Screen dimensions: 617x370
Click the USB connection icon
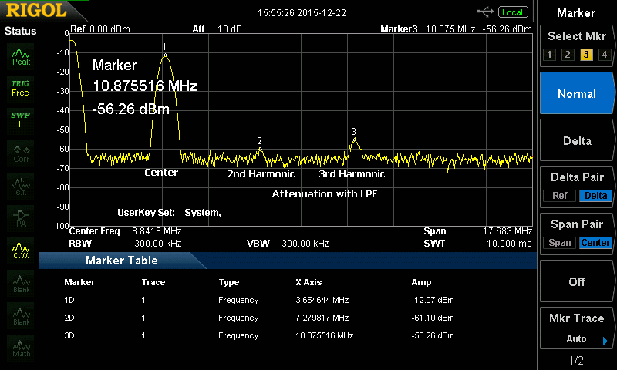(485, 12)
